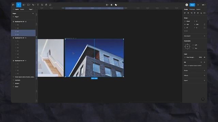Toggle independent corners icon
Viewport: 218px width, 122px height.
click(204, 28)
